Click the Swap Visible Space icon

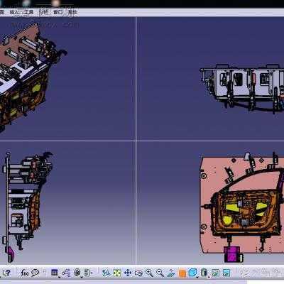point(226,273)
